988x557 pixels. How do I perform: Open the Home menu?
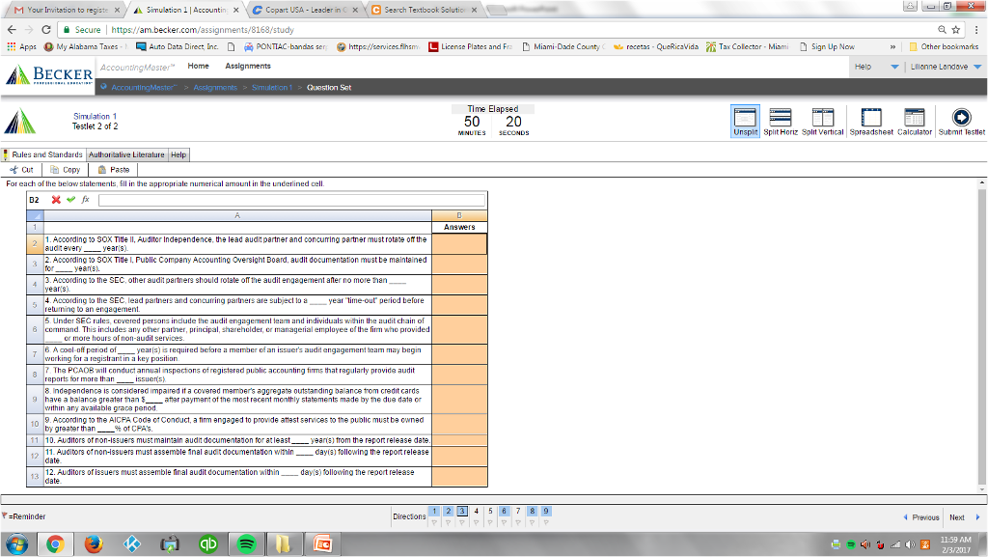tap(198, 67)
